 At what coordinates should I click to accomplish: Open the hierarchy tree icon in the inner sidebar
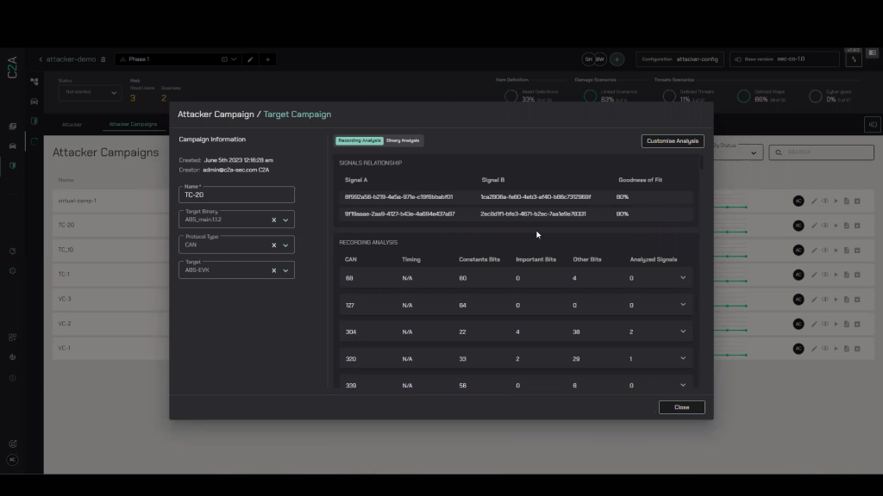pyautogui.click(x=34, y=82)
